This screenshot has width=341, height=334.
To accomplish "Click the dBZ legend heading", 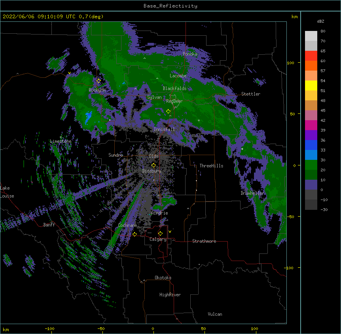I will tap(320, 21).
